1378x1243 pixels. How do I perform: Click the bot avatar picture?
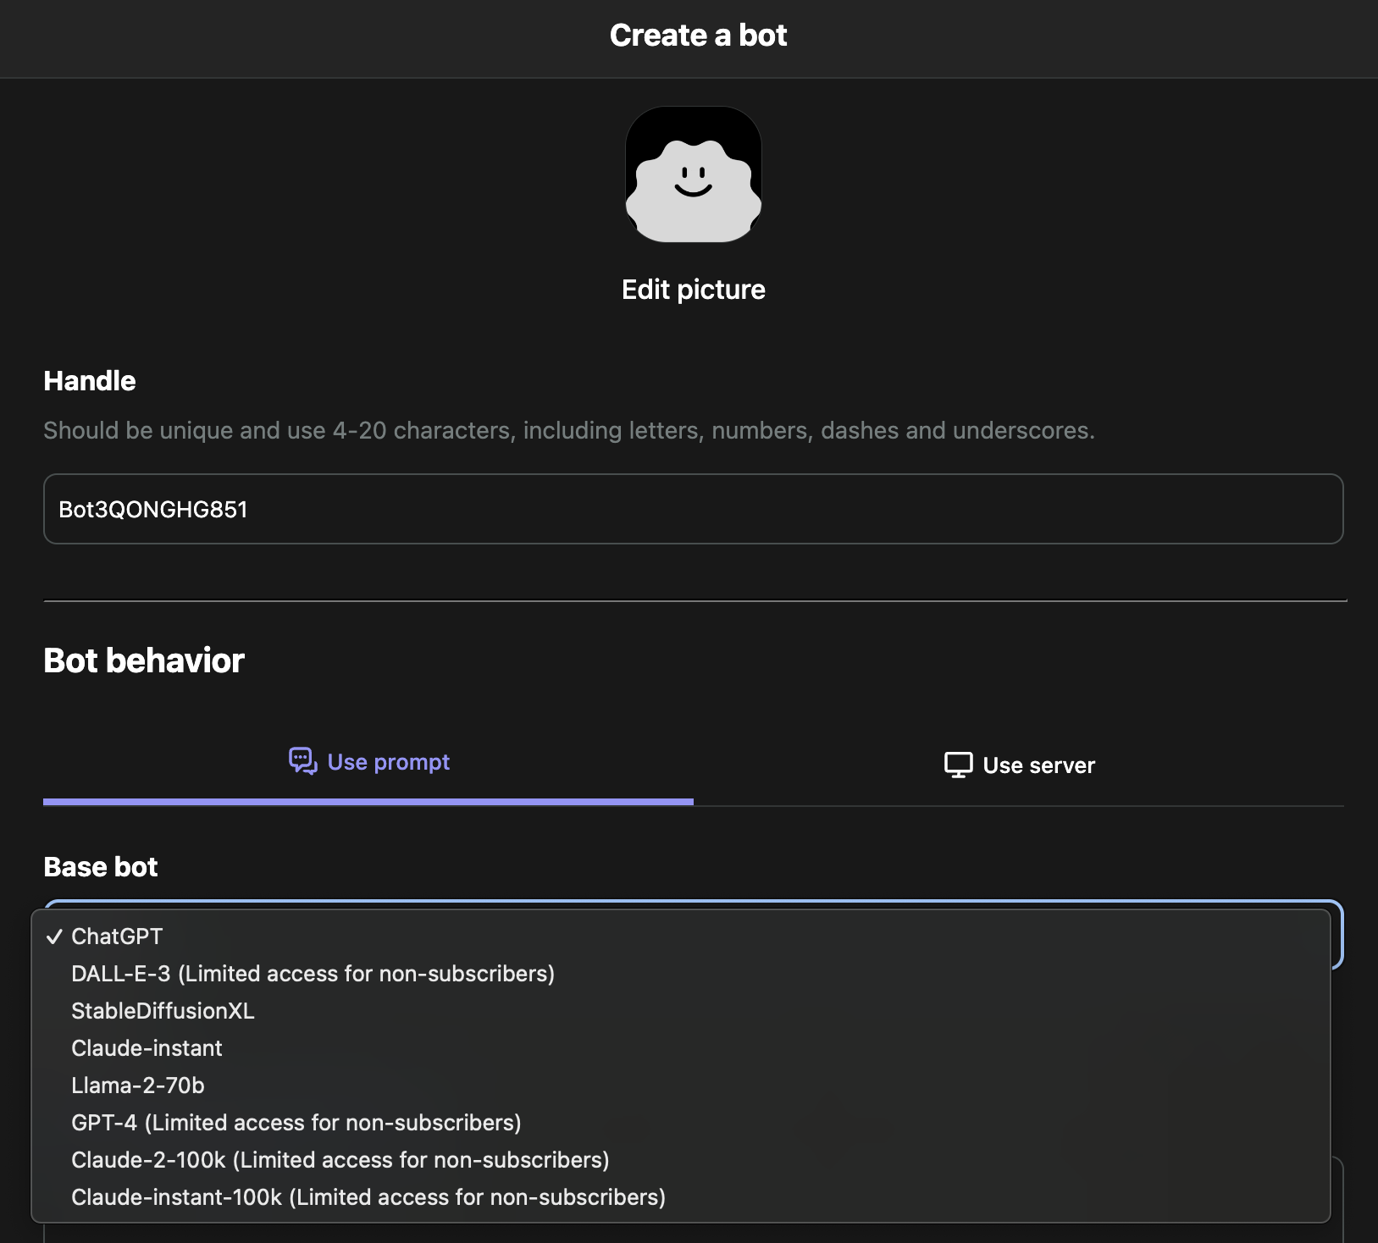tap(693, 174)
